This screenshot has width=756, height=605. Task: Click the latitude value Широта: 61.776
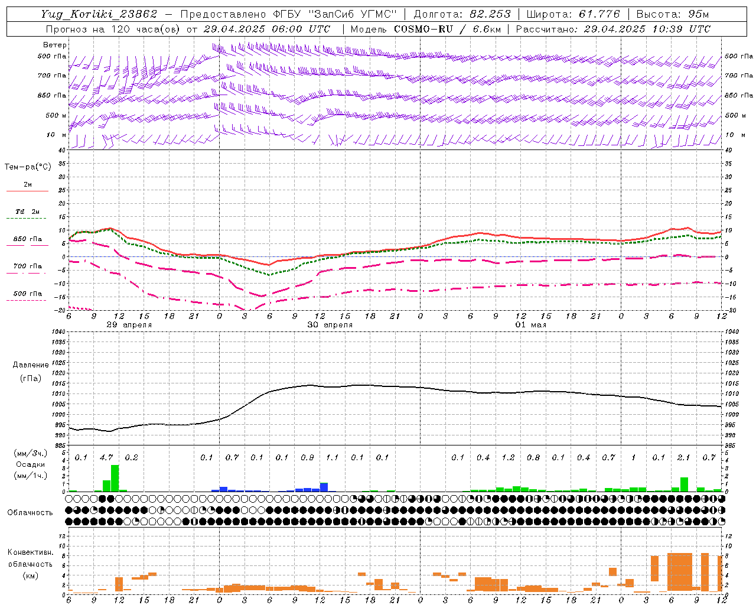pyautogui.click(x=573, y=14)
